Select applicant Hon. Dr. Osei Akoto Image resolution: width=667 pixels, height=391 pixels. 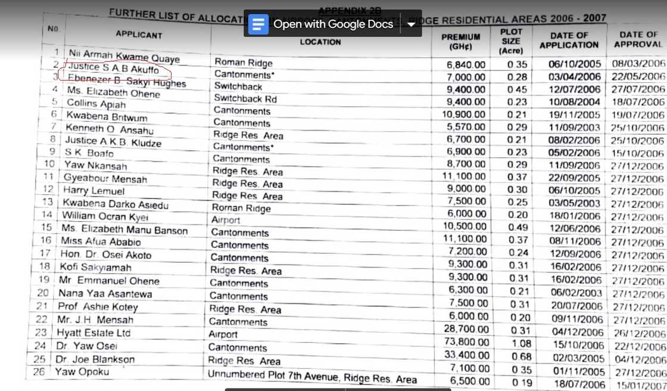104,255
